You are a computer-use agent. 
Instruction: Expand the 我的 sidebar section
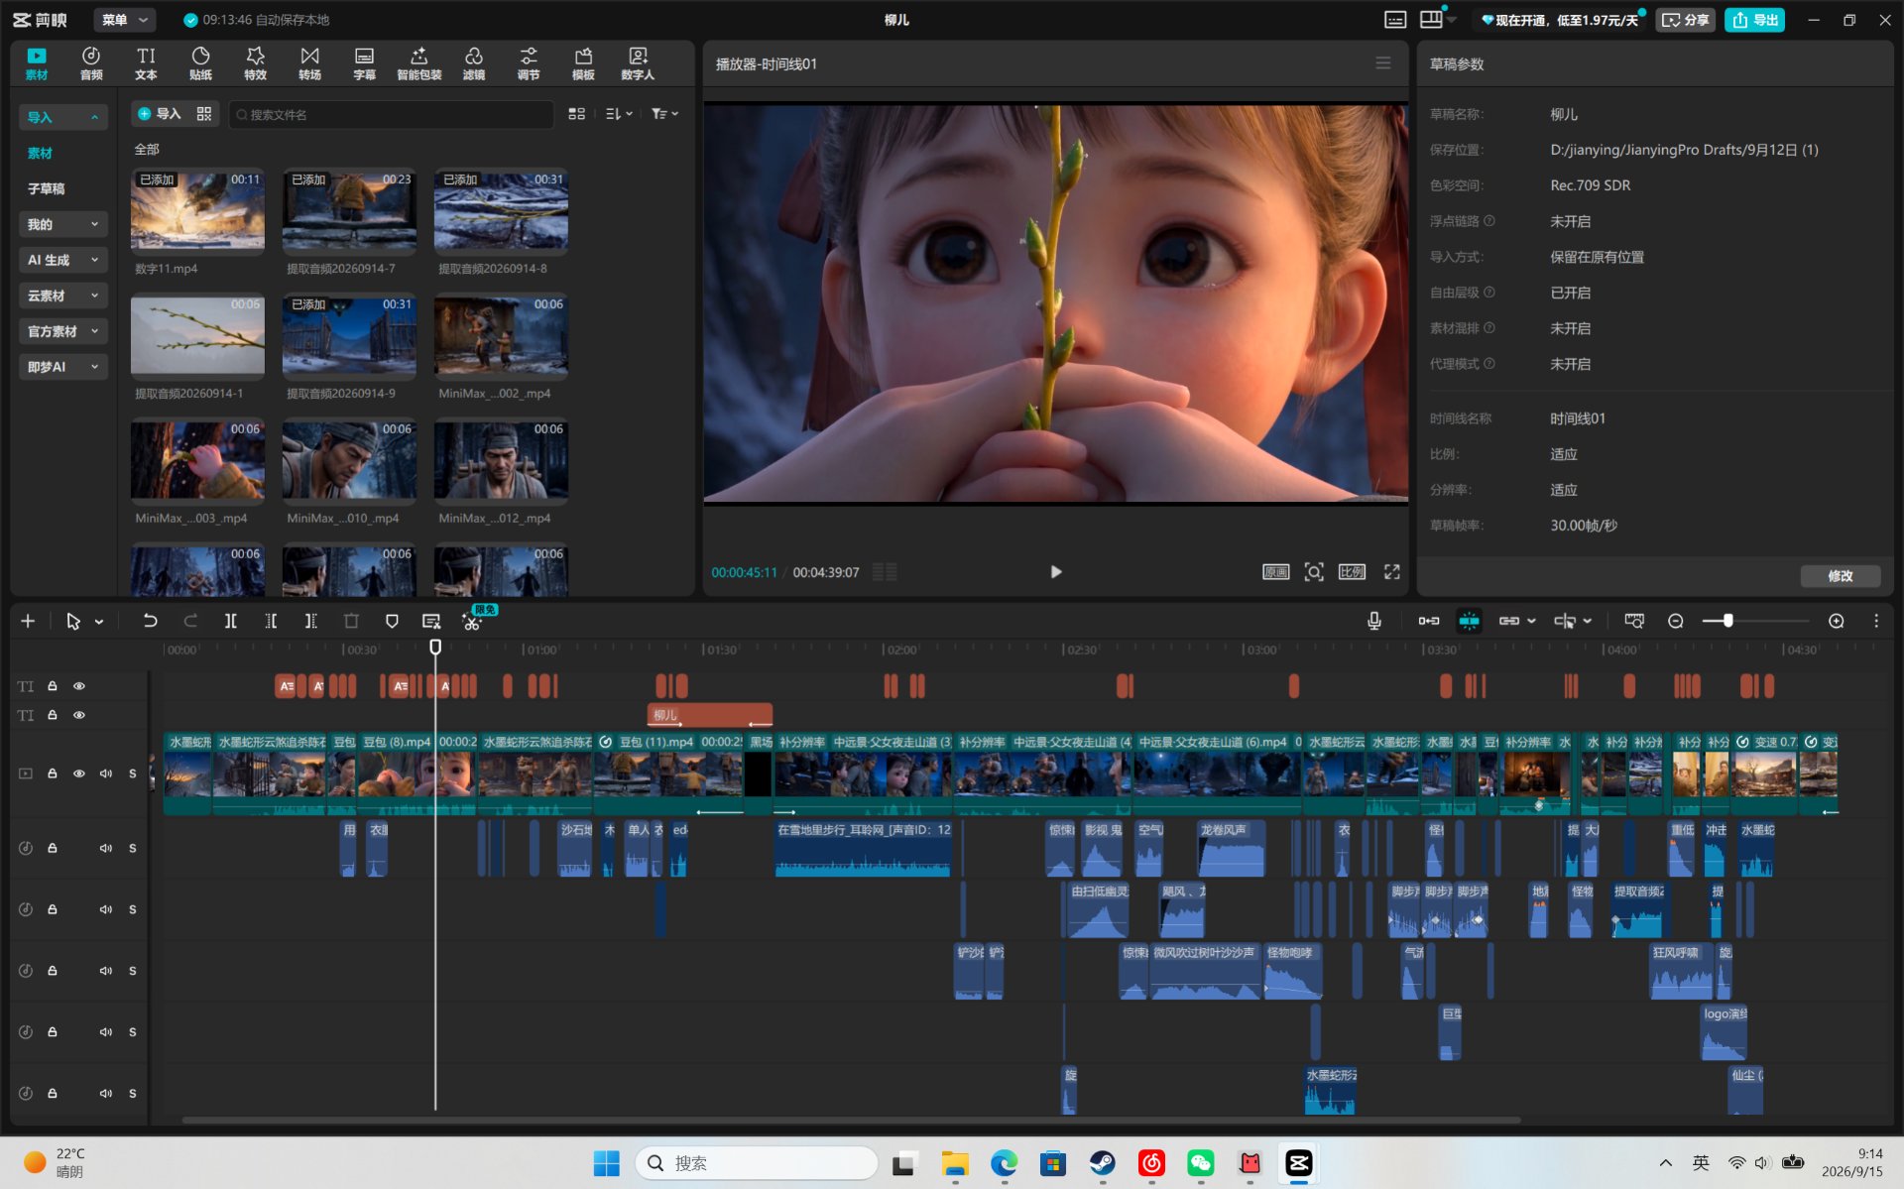tap(62, 224)
